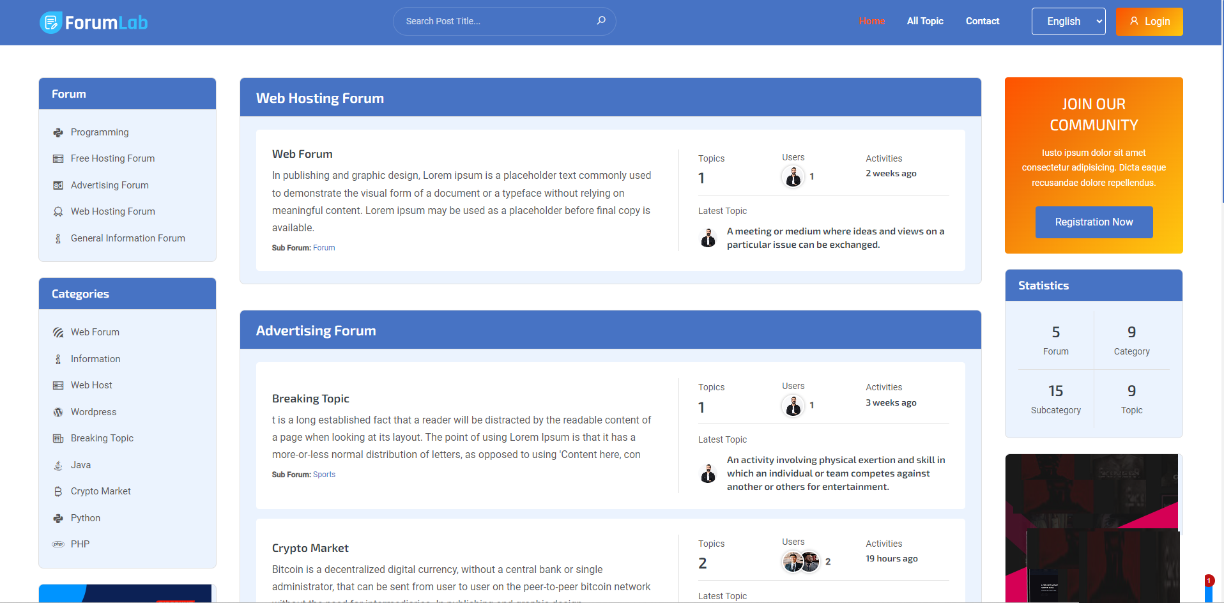Select General Information Forum in sidebar

point(128,238)
